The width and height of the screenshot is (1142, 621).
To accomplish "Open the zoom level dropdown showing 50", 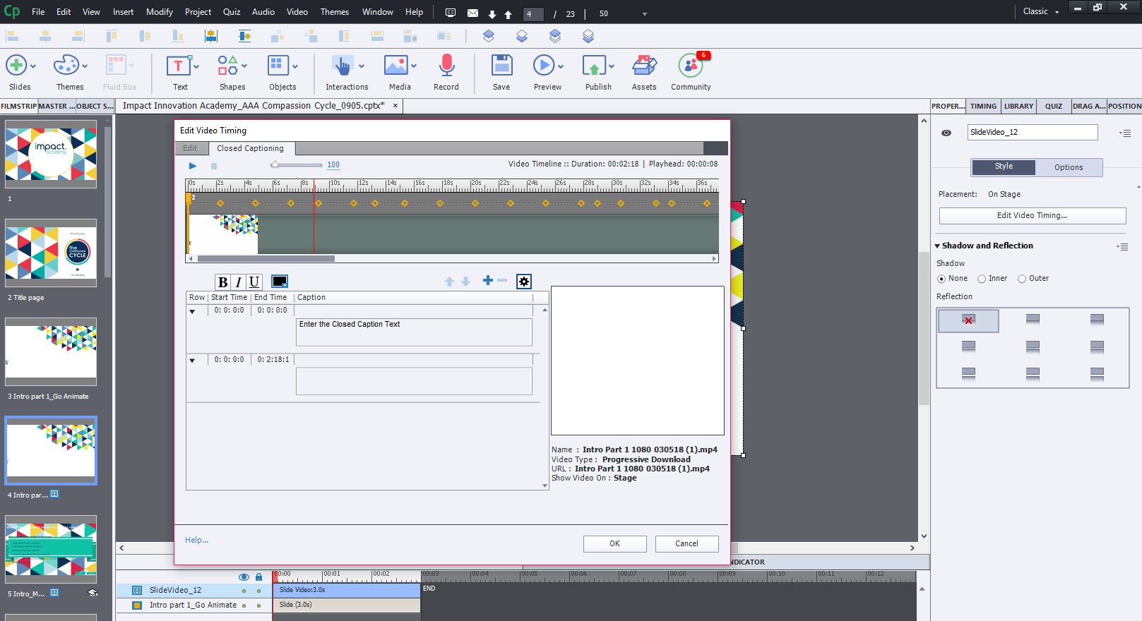I will [644, 14].
